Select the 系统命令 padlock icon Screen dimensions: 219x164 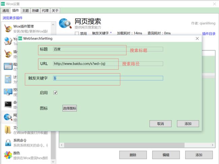[x=8, y=143]
